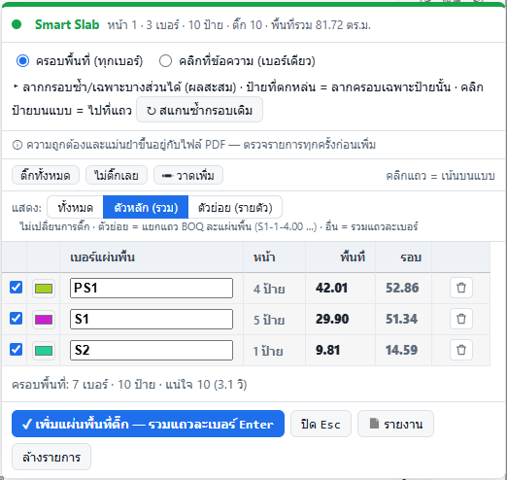Click the วาดเพิ่ม draw more button
Viewport: 507px width, 480px height.
click(x=188, y=176)
